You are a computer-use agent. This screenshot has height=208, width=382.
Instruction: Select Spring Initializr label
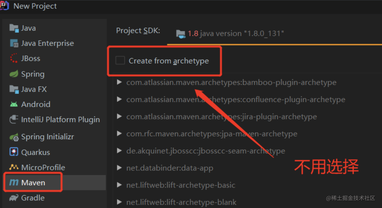(47, 137)
